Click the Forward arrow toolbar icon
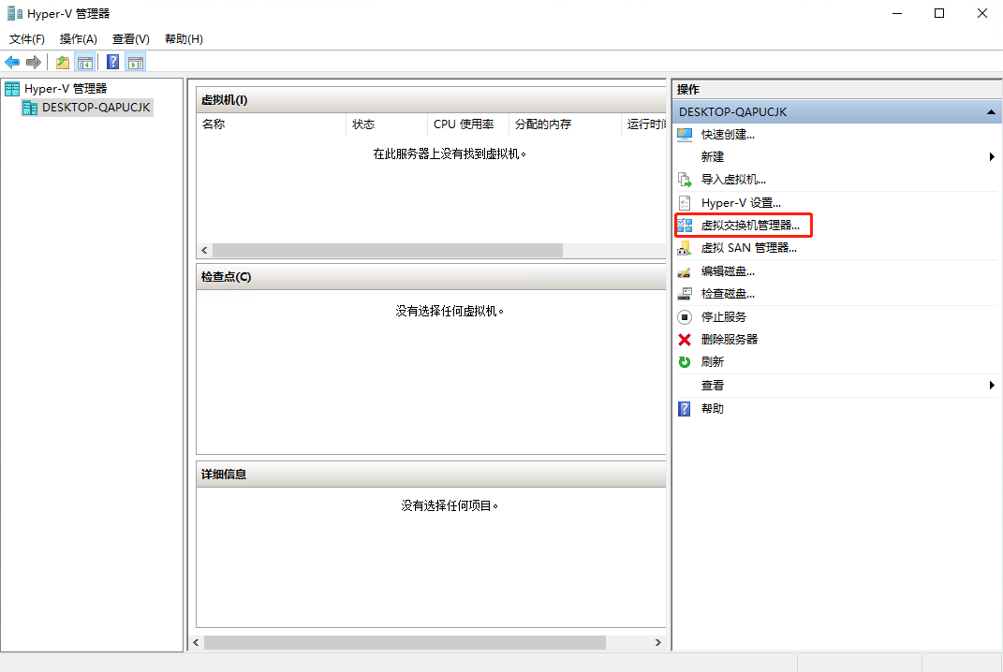 coord(34,62)
